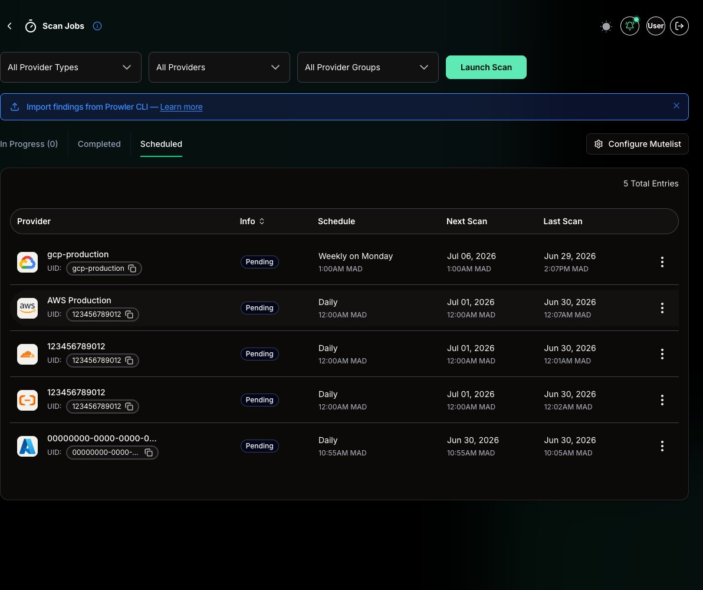The image size is (703, 590).
Task: Click the Alibaba Cloud provider logo
Action: (27, 400)
